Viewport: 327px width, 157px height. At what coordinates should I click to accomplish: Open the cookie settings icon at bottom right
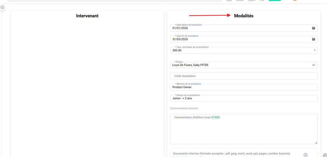pyautogui.click(x=325, y=155)
